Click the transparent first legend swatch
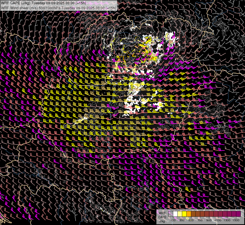The image size is (245, 225). 171,214
